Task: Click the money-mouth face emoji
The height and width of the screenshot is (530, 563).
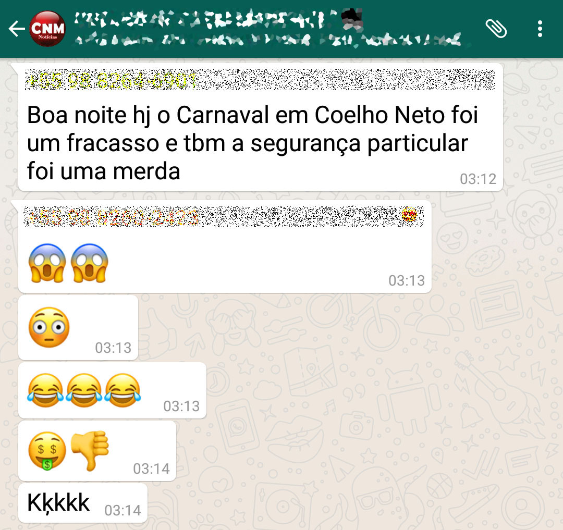Action: 47,451
